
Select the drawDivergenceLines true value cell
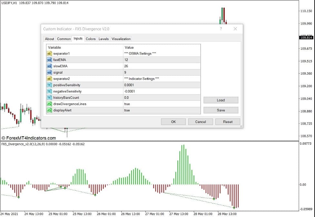point(161,104)
